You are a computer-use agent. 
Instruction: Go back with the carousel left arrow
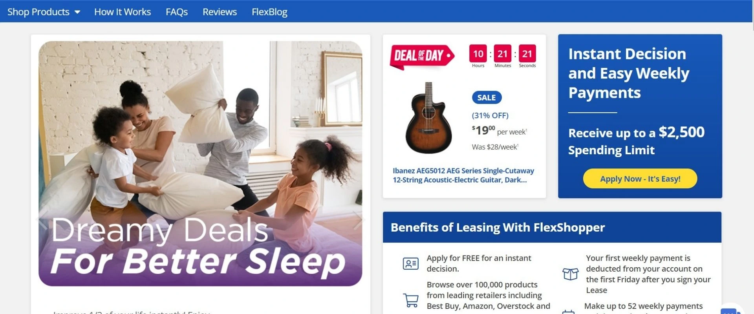pyautogui.click(x=42, y=220)
